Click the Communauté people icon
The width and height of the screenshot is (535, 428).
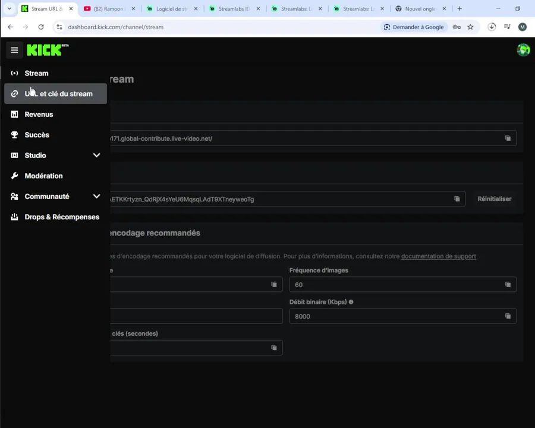click(x=14, y=196)
